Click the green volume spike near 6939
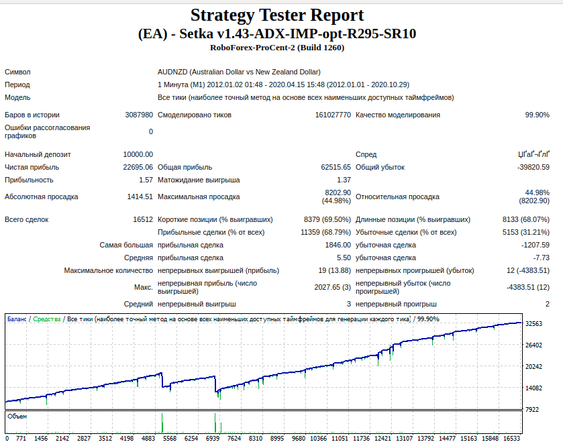Image resolution: width=563 pixels, height=444 pixels. tap(215, 423)
